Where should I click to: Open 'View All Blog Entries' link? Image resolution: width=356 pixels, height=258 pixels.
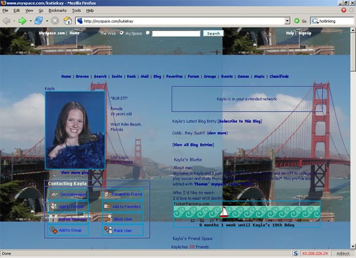click(x=193, y=145)
